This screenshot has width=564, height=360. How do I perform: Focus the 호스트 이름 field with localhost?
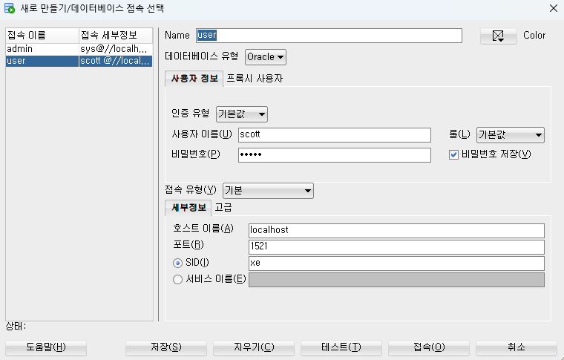coord(396,231)
